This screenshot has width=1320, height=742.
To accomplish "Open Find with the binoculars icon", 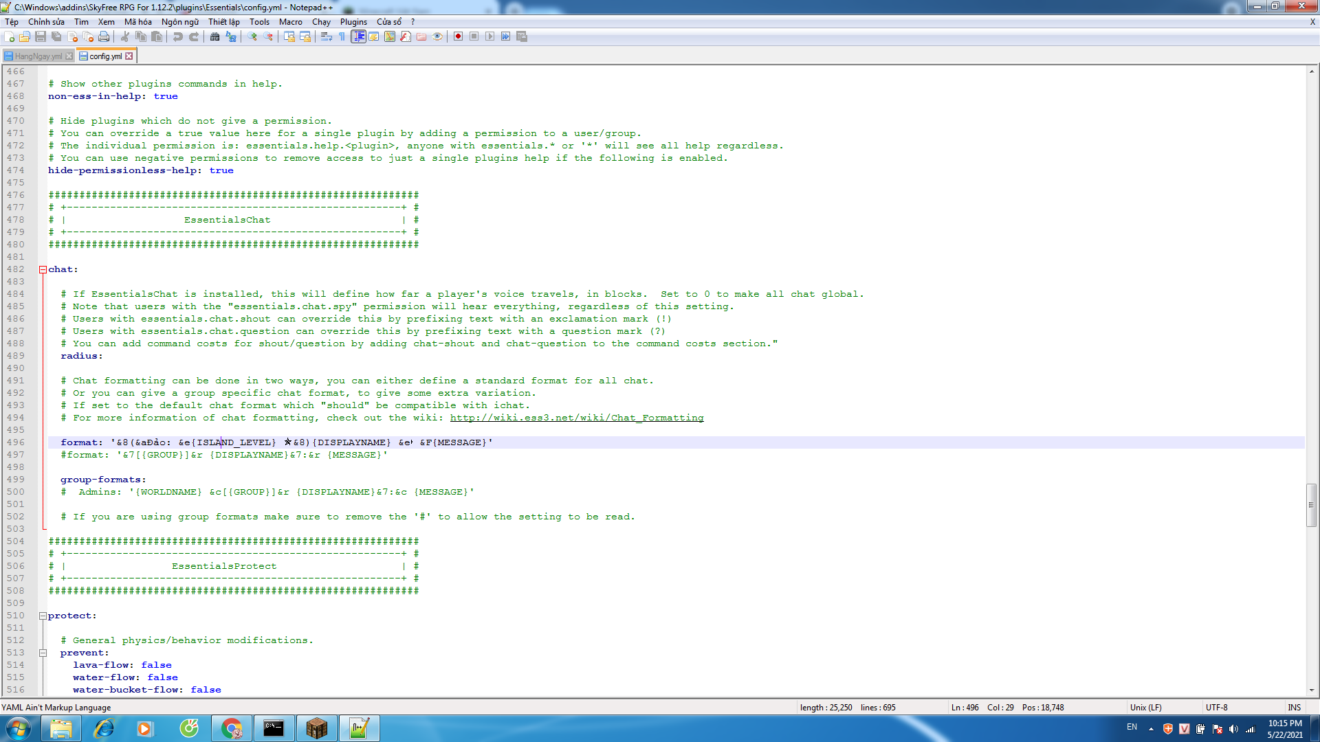I will pos(215,36).
